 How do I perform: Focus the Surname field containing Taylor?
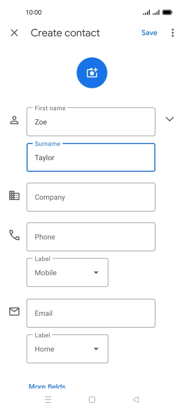91,158
